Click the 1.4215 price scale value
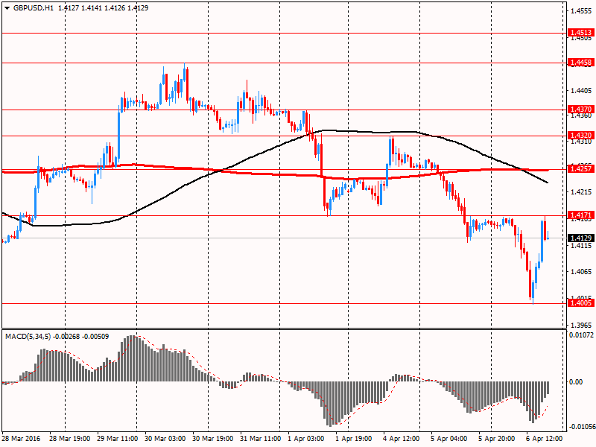 [x=581, y=192]
